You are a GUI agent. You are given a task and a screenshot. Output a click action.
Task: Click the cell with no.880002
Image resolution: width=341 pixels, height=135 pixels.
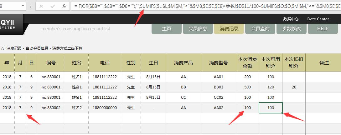pyautogui.click(x=51, y=107)
